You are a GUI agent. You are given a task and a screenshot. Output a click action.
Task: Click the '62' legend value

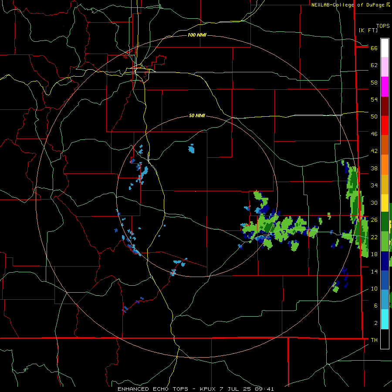click(x=374, y=65)
